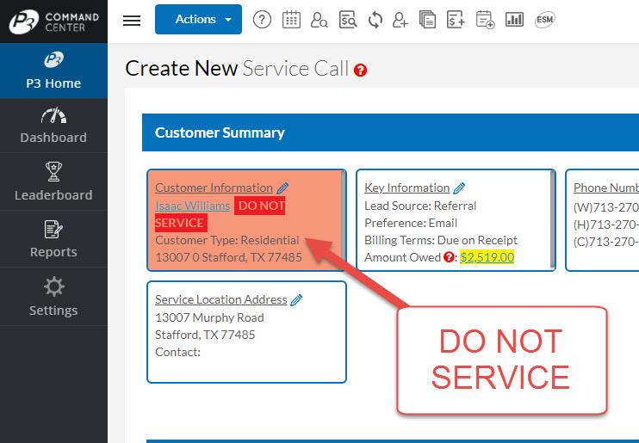The height and width of the screenshot is (443, 639).
Task: Open Dashboard from the sidebar
Action: point(53,126)
